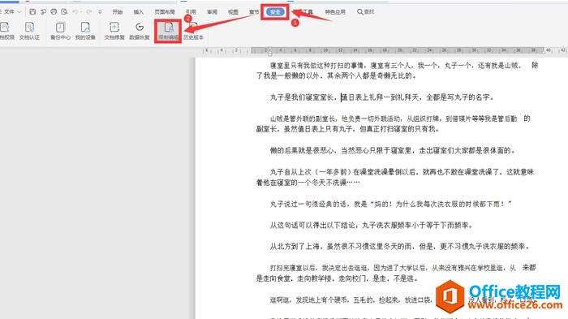Click the icon between Save and Print
Viewport: 568px width, 319px height.
pyautogui.click(x=43, y=11)
